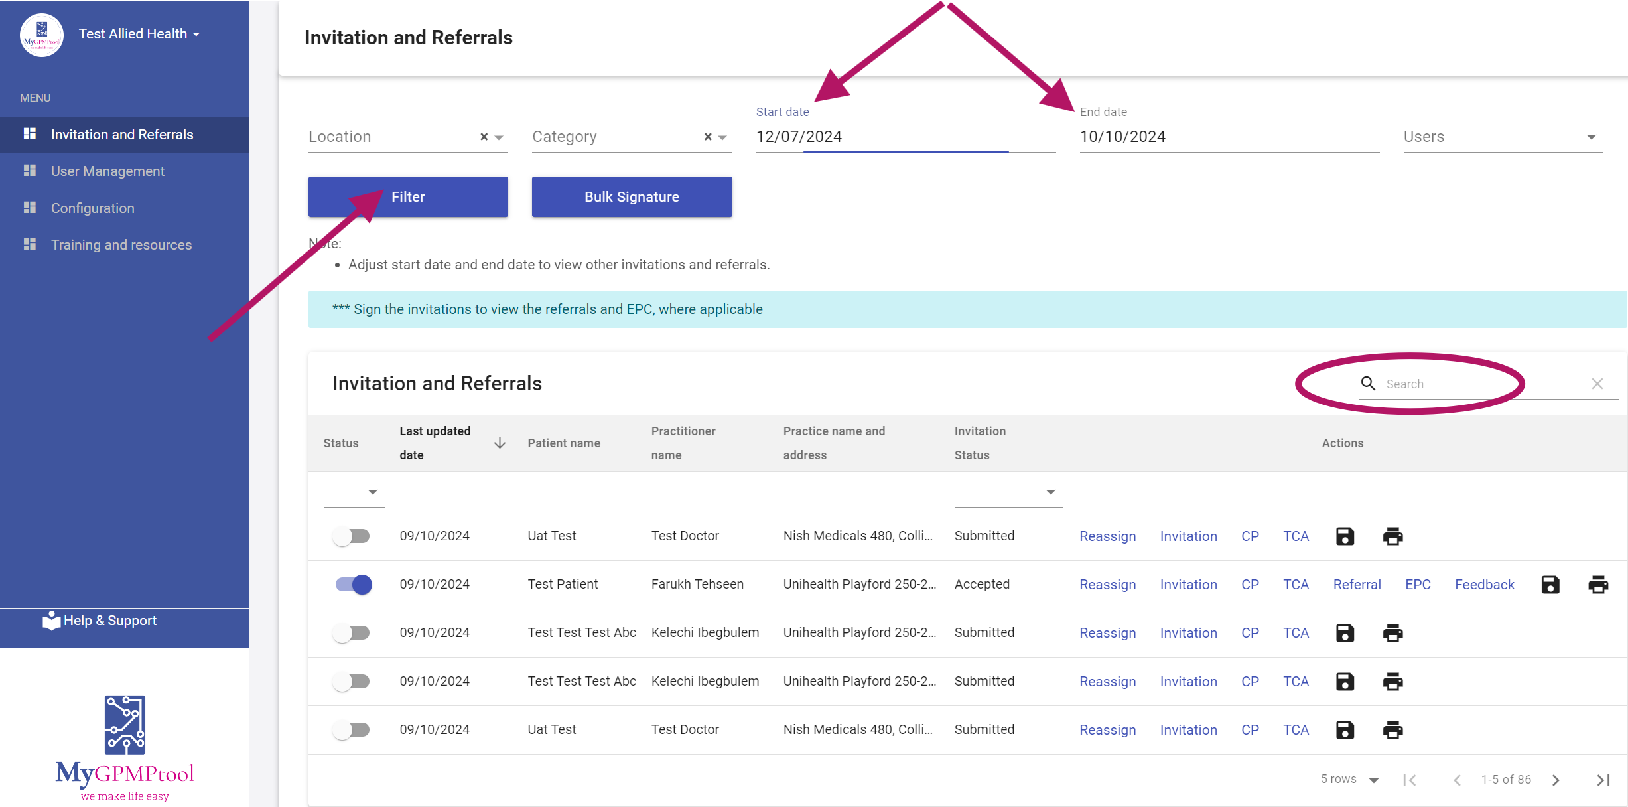Click the Bulk Signature button
Image resolution: width=1628 pixels, height=807 pixels.
pyautogui.click(x=632, y=196)
